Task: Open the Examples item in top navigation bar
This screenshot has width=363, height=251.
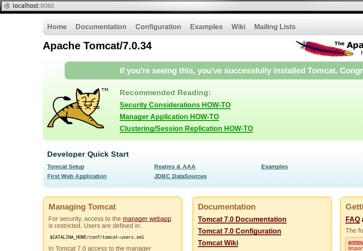Action: [206, 27]
